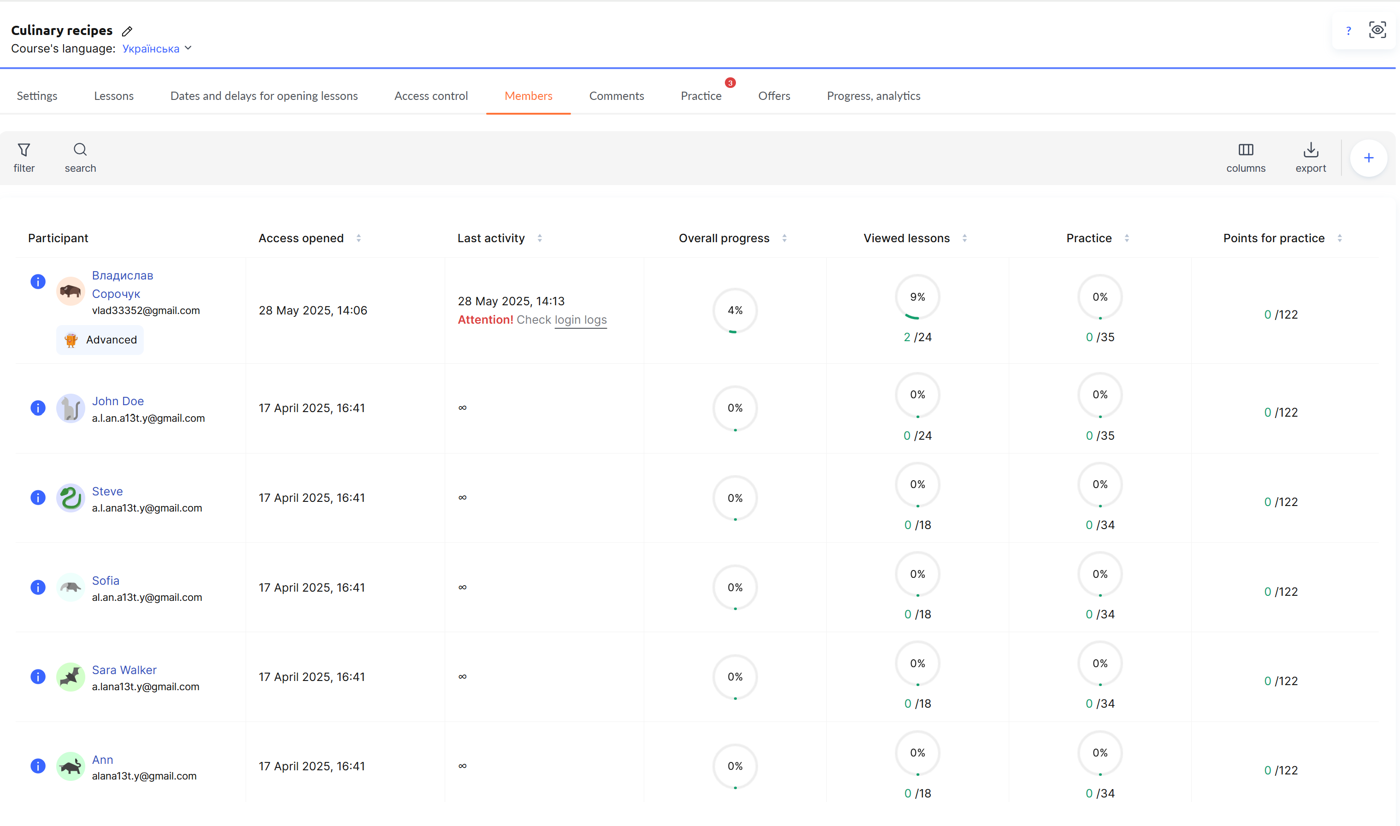Click Владислав's 4% overall progress circle
Image resolution: width=1400 pixels, height=826 pixels.
point(735,311)
